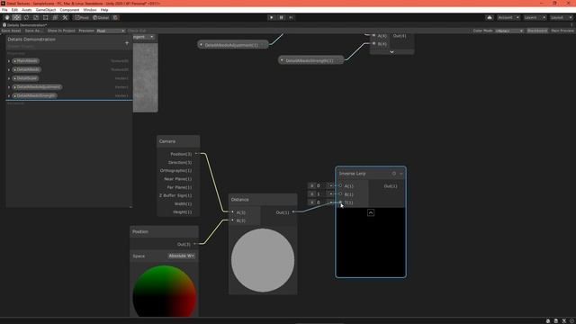This screenshot has width=576, height=324.
Task: Select the Rotate tool in toolbar
Action: coord(26,18)
